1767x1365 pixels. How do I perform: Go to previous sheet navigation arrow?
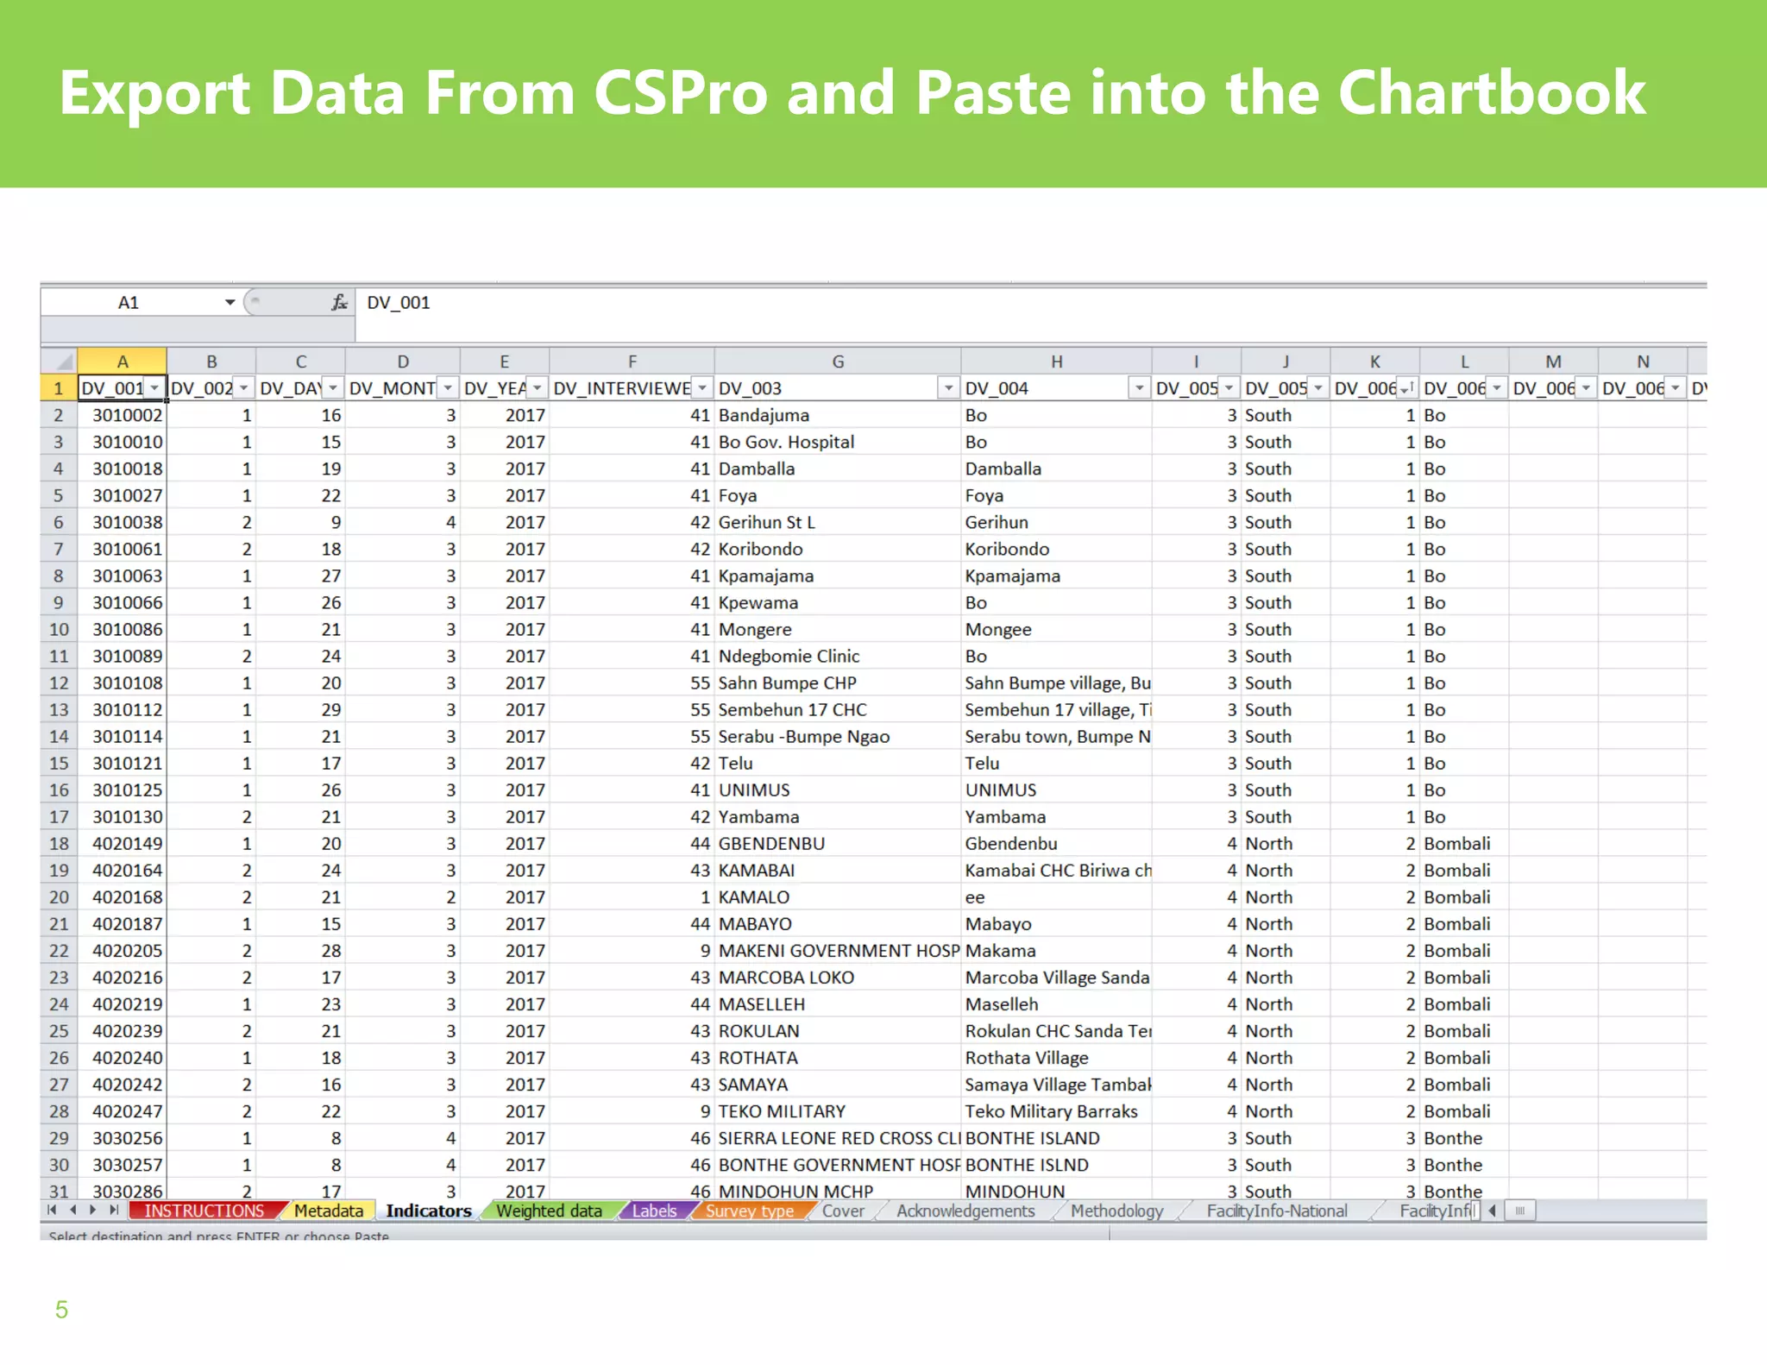click(x=73, y=1210)
